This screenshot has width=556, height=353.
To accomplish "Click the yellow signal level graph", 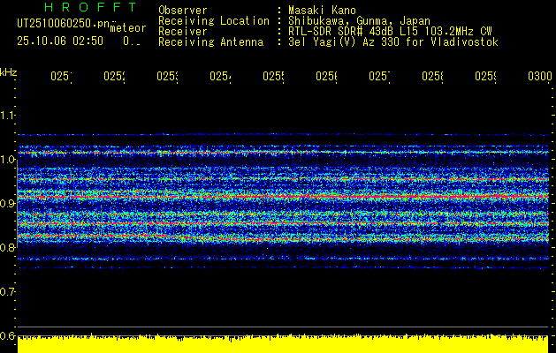I will [283, 343].
